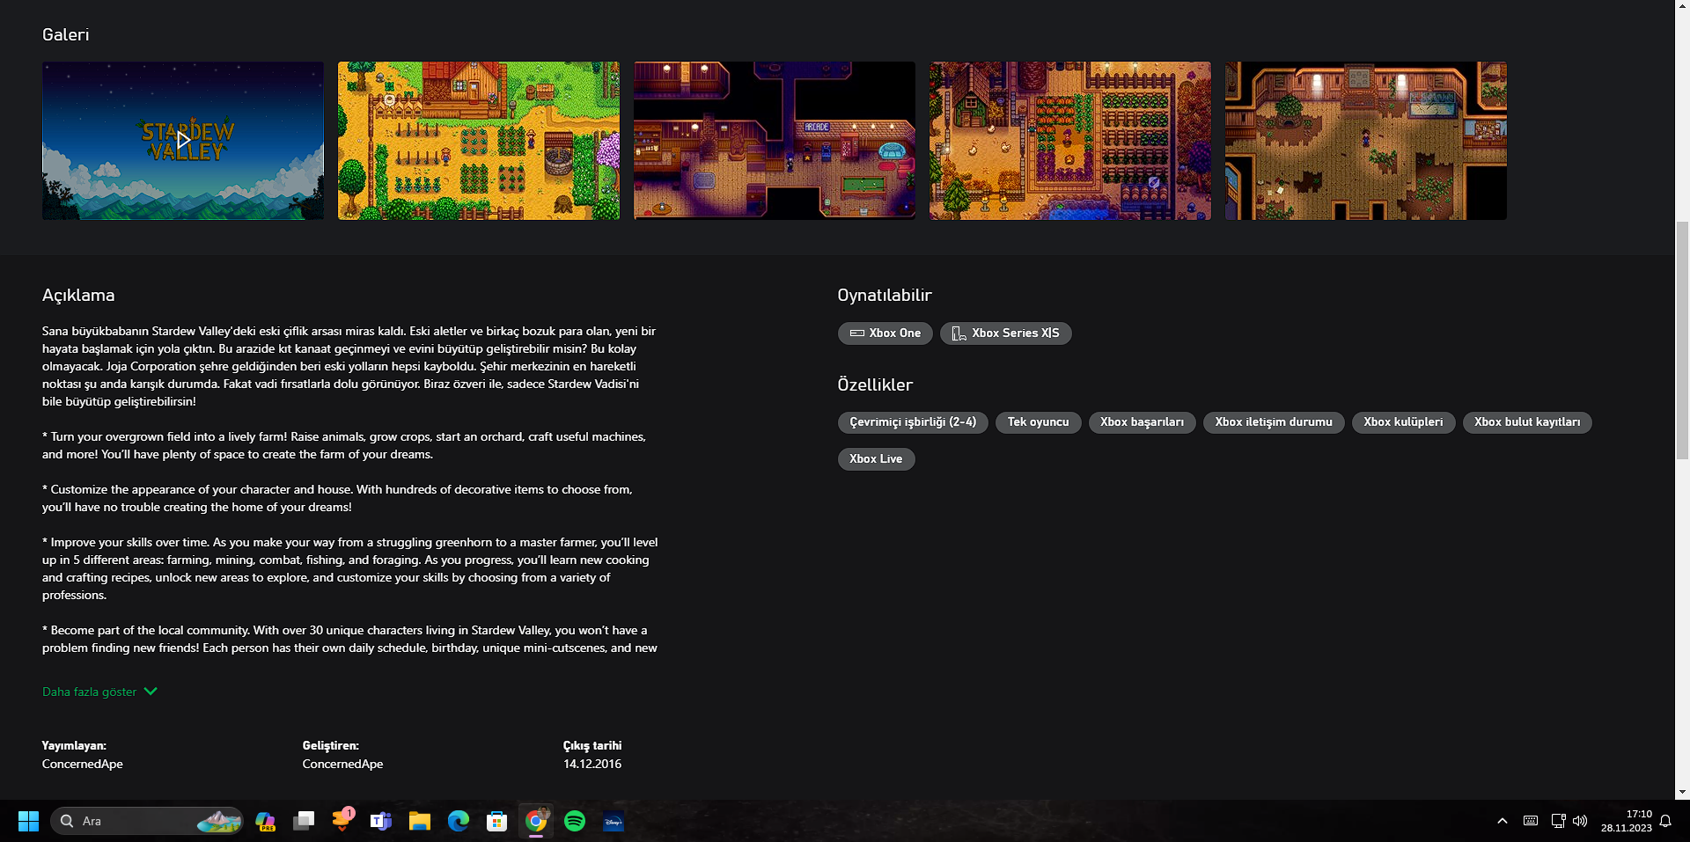1690x842 pixels.
Task: Click the paragraph starting 'Improve your skills over time'
Action: 350,568
